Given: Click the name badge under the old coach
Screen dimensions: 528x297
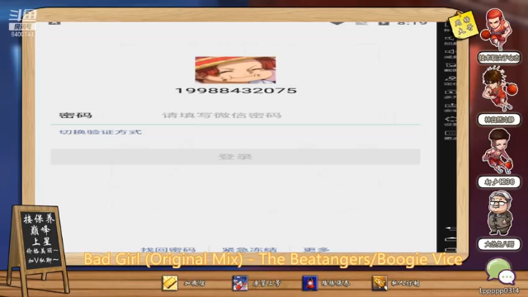Looking at the screenshot, I should [x=499, y=244].
